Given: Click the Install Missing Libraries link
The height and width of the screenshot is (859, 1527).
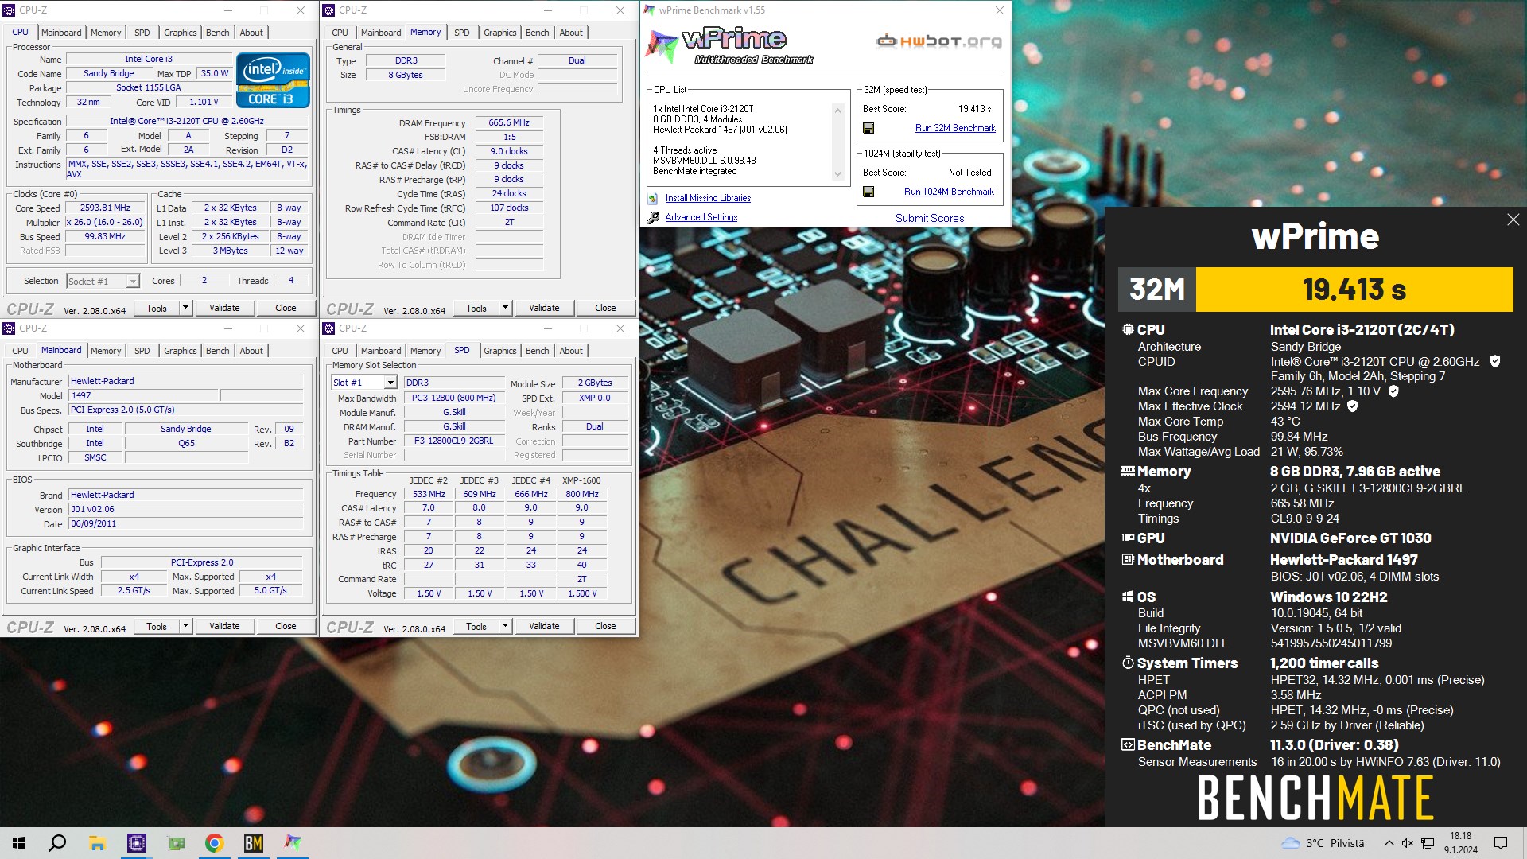Looking at the screenshot, I should point(708,198).
